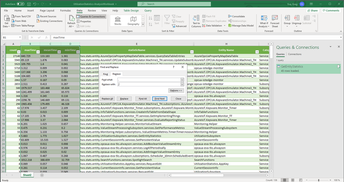Click Replace All button
Screen dimensions: 344x182
pos(107,98)
